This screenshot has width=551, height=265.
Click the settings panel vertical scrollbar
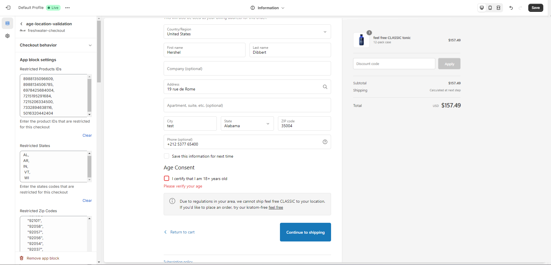tap(99, 52)
